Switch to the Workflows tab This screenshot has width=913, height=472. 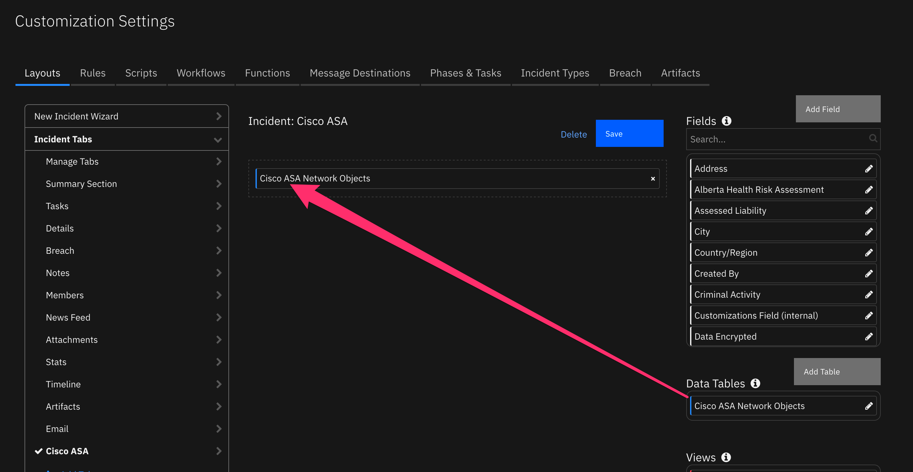pos(201,73)
